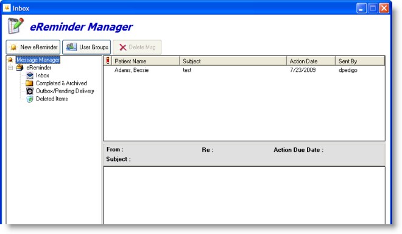
Task: Click the Outbox alarm clock icon
Action: point(30,91)
